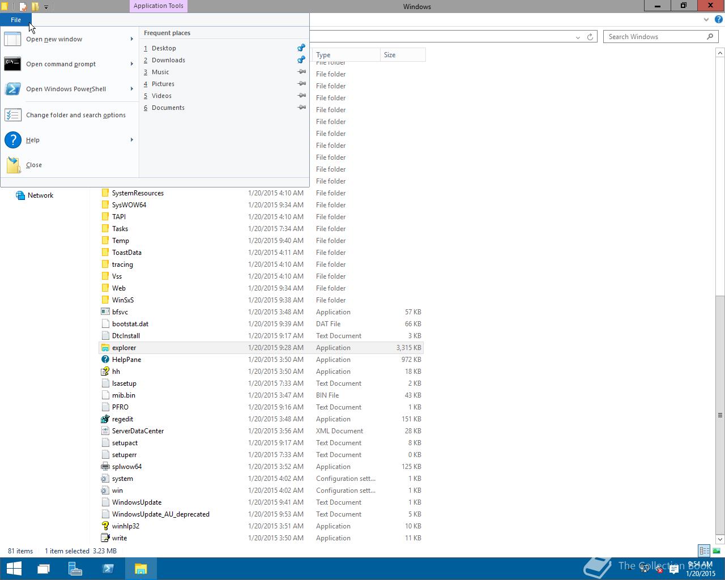Click the Windows Start button
The width and height of the screenshot is (725, 580).
(14, 569)
